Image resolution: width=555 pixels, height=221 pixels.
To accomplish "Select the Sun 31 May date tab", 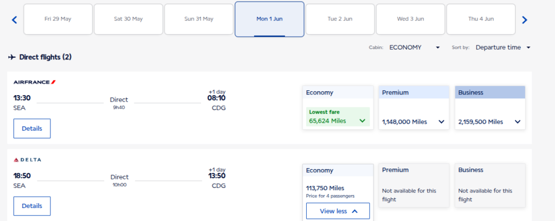I will tap(199, 19).
